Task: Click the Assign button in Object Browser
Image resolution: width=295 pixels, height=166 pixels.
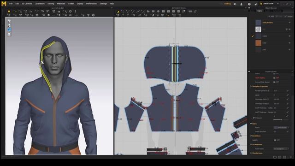Action: click(x=289, y=17)
